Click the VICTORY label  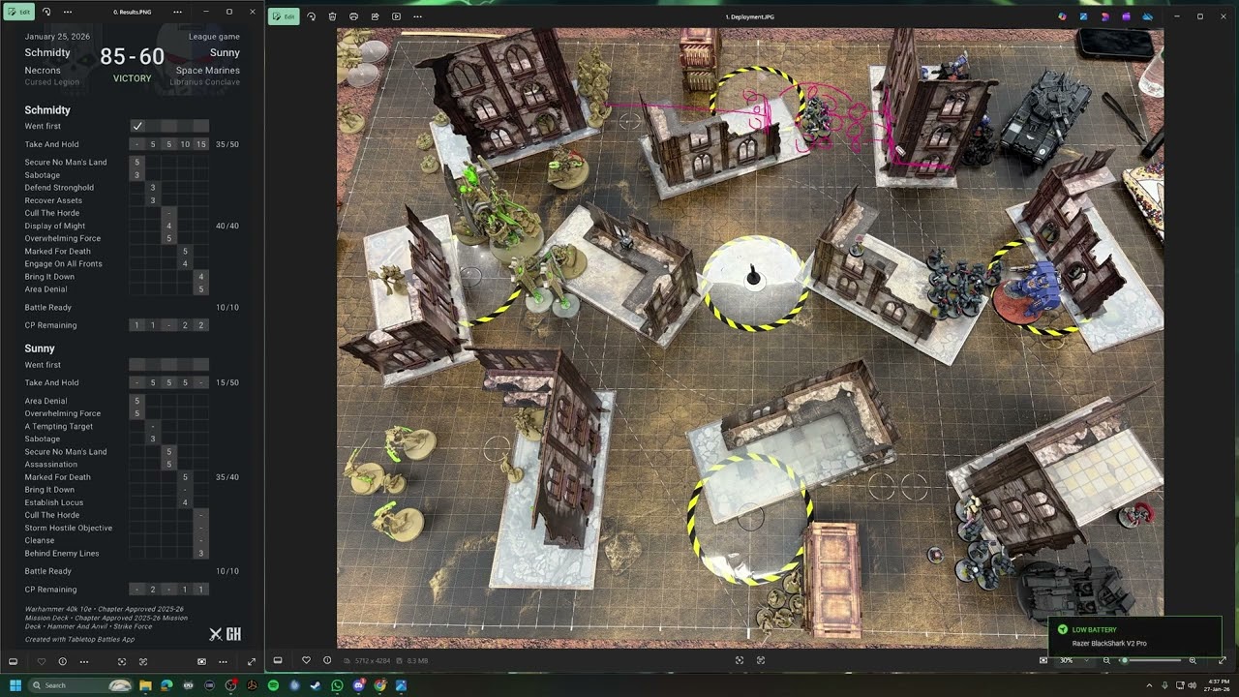132,78
